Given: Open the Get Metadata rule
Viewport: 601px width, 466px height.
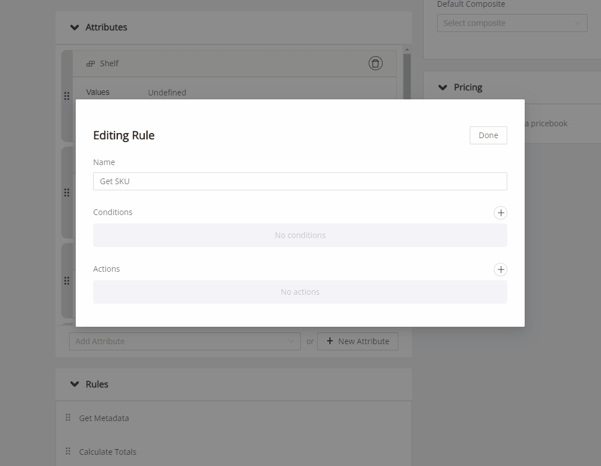Looking at the screenshot, I should [104, 418].
